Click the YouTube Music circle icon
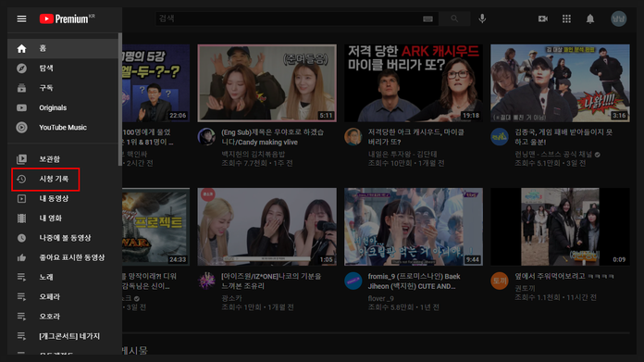This screenshot has height=362, width=644. point(22,128)
